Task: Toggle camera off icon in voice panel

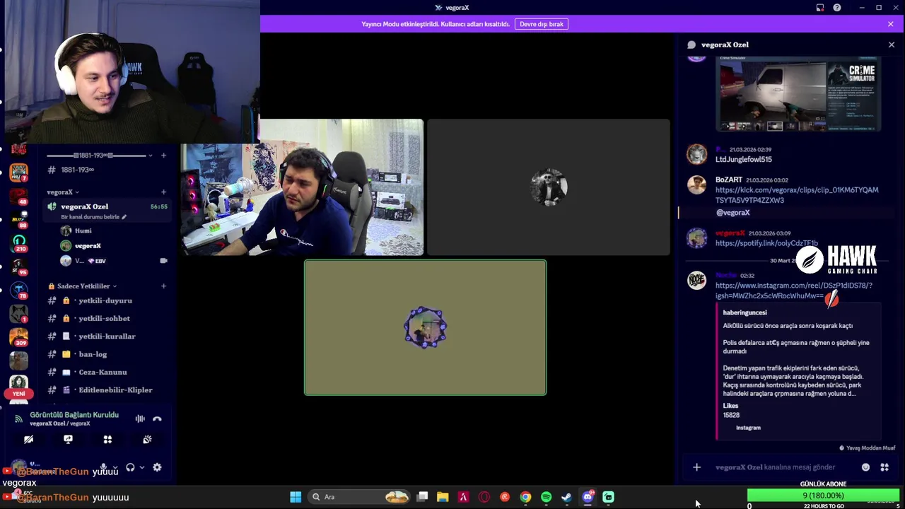Action: (28, 439)
